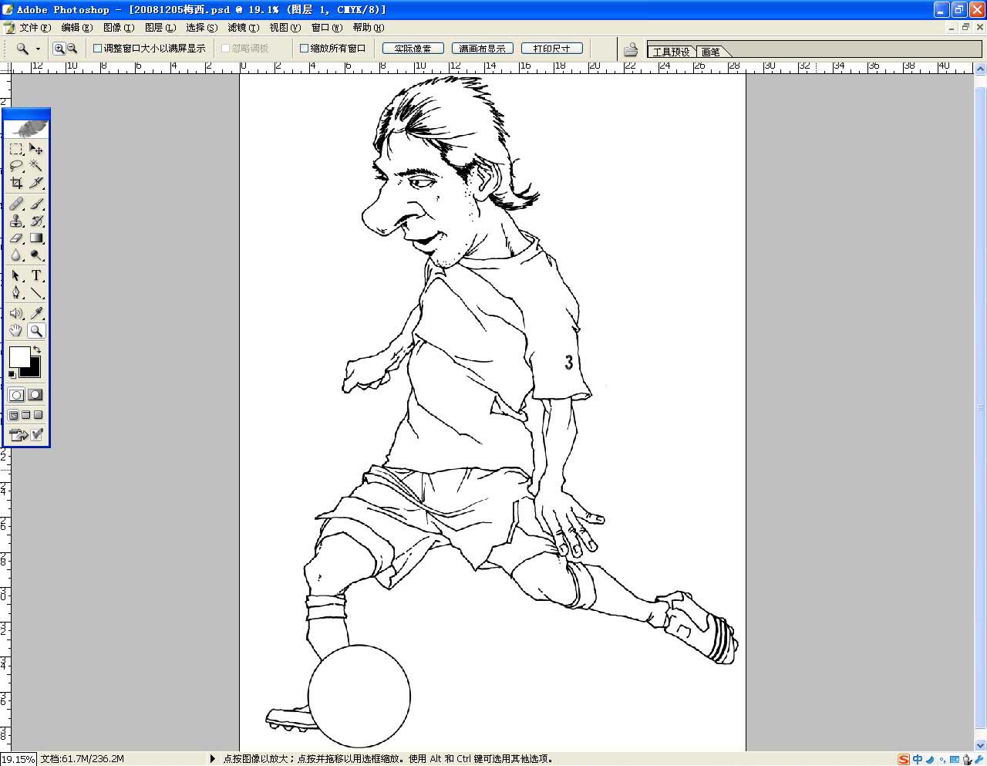Pick the Crop tool
This screenshot has height=766, width=987.
(16, 183)
